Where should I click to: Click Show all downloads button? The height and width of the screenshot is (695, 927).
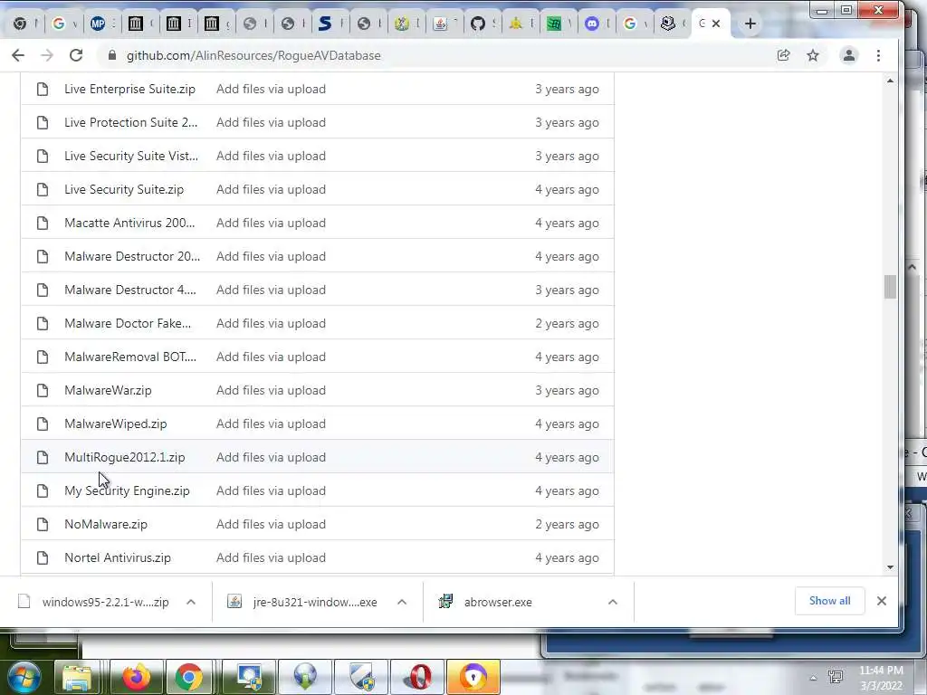(829, 601)
